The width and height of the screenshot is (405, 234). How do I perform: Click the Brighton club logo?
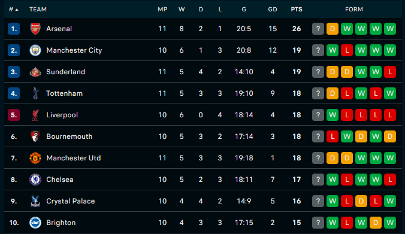(35, 223)
